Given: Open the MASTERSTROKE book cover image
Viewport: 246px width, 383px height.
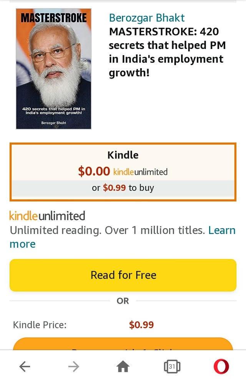Looking at the screenshot, I should [x=53, y=69].
